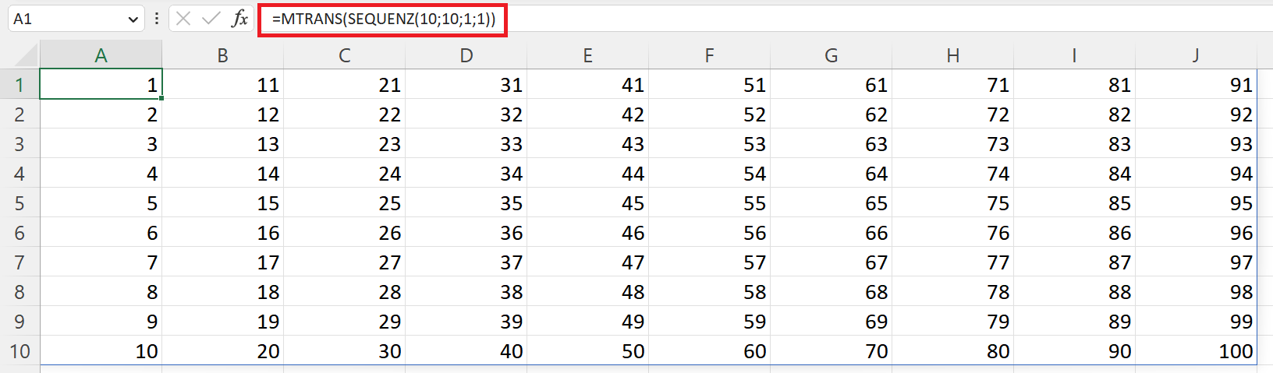This screenshot has height=373, width=1273.
Task: Click the cell containing 26
Action: 344,232
